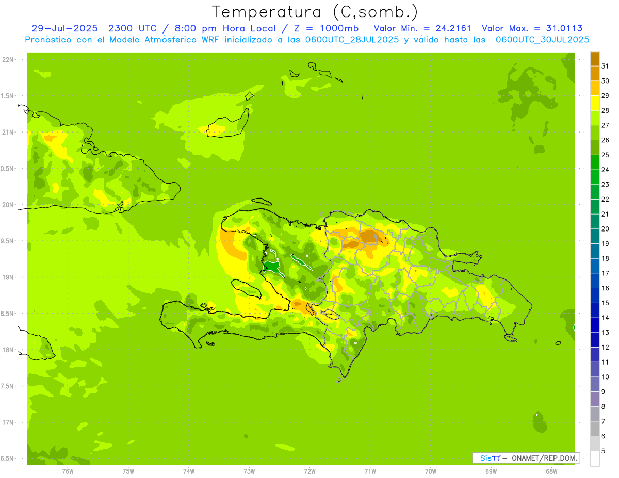Image resolution: width=619 pixels, height=478 pixels.
Task: Click the purple swatch between 9 and 10
Action: tap(595, 384)
